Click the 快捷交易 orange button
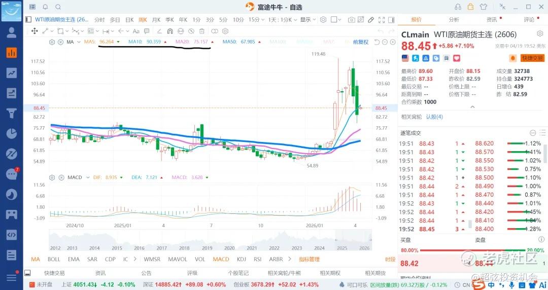This screenshot has height=290, width=548. click(x=532, y=58)
